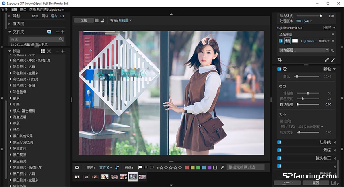Toggle the empty color label filter box
Viewport: 344px width, 187px height.
pos(215,168)
